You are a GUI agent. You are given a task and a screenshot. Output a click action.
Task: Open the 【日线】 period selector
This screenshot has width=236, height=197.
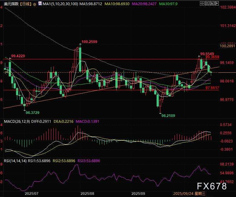tap(25, 4)
